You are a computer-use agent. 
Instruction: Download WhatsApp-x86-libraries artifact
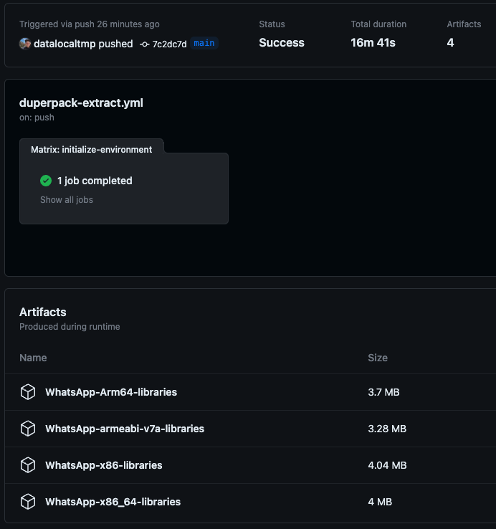coord(104,465)
